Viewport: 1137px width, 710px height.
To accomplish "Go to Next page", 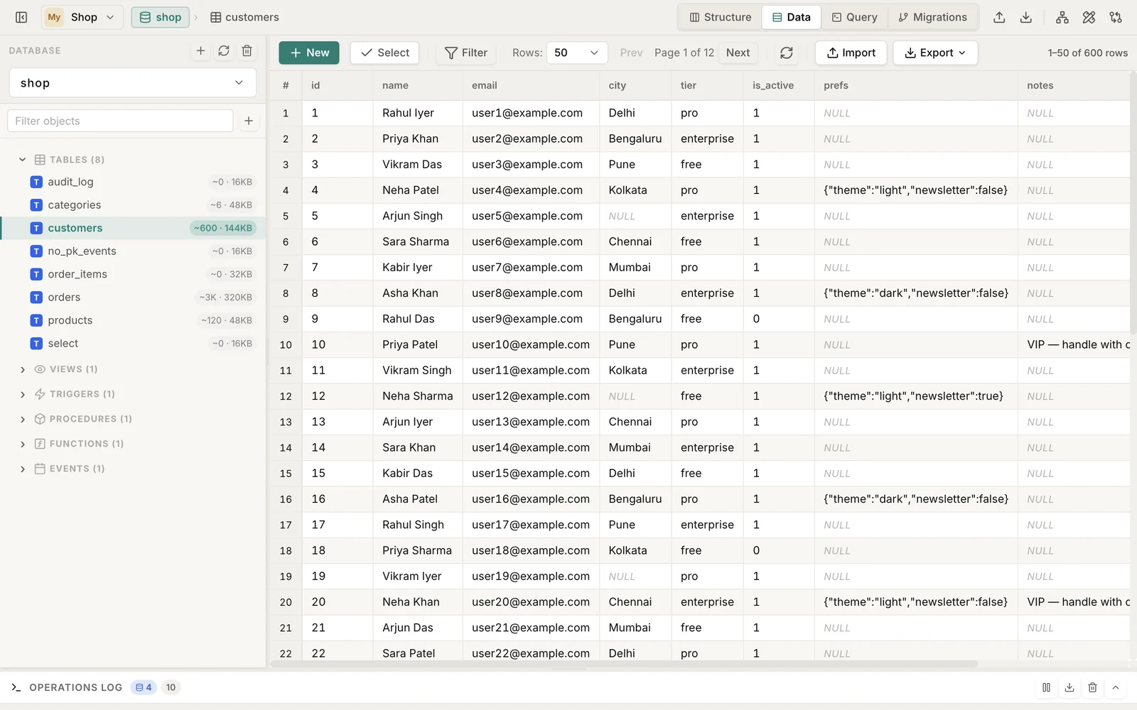I will tap(738, 53).
